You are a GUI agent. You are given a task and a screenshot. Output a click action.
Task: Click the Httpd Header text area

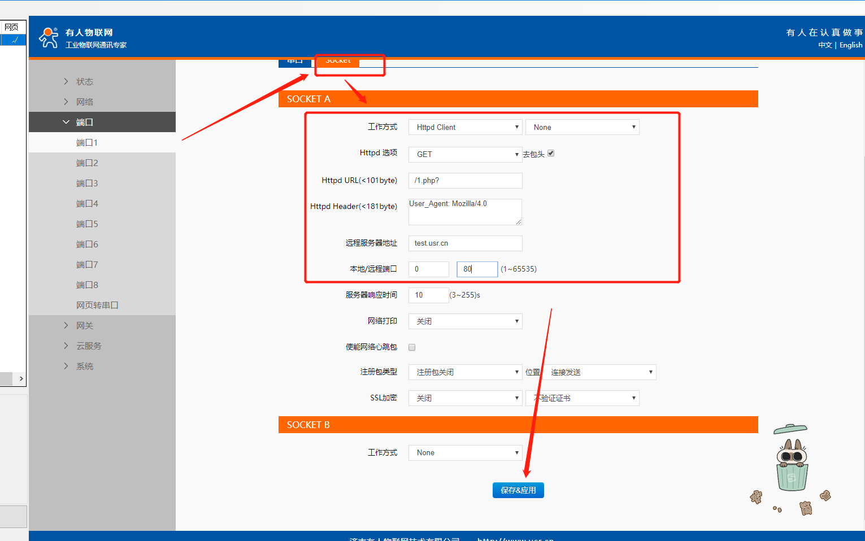[x=465, y=212]
